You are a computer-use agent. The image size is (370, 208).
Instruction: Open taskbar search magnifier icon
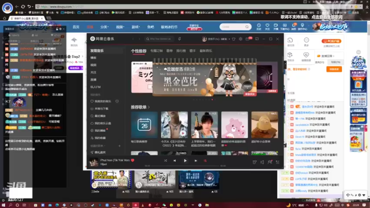[10, 205]
